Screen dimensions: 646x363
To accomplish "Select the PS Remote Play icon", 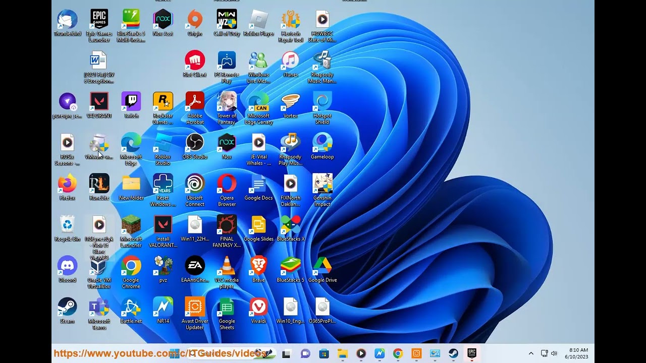I will click(227, 67).
